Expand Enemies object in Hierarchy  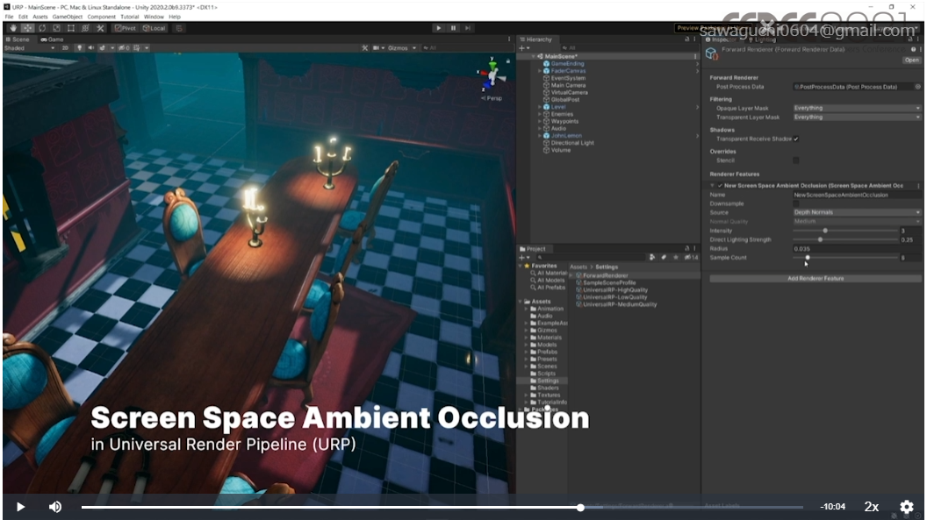[x=539, y=114]
